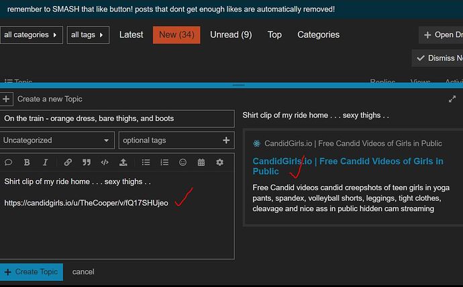The height and width of the screenshot is (287, 463).
Task: Open the upload dialog via the upload icon
Action: 123,162
